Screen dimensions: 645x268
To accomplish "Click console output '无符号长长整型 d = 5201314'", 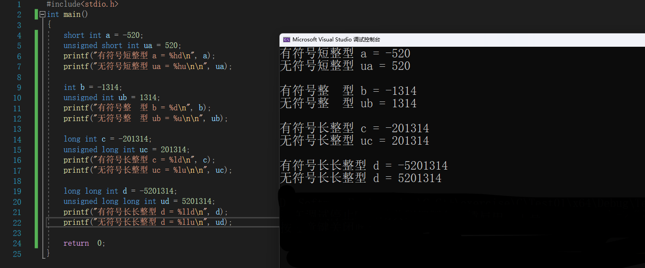I will pyautogui.click(x=361, y=178).
